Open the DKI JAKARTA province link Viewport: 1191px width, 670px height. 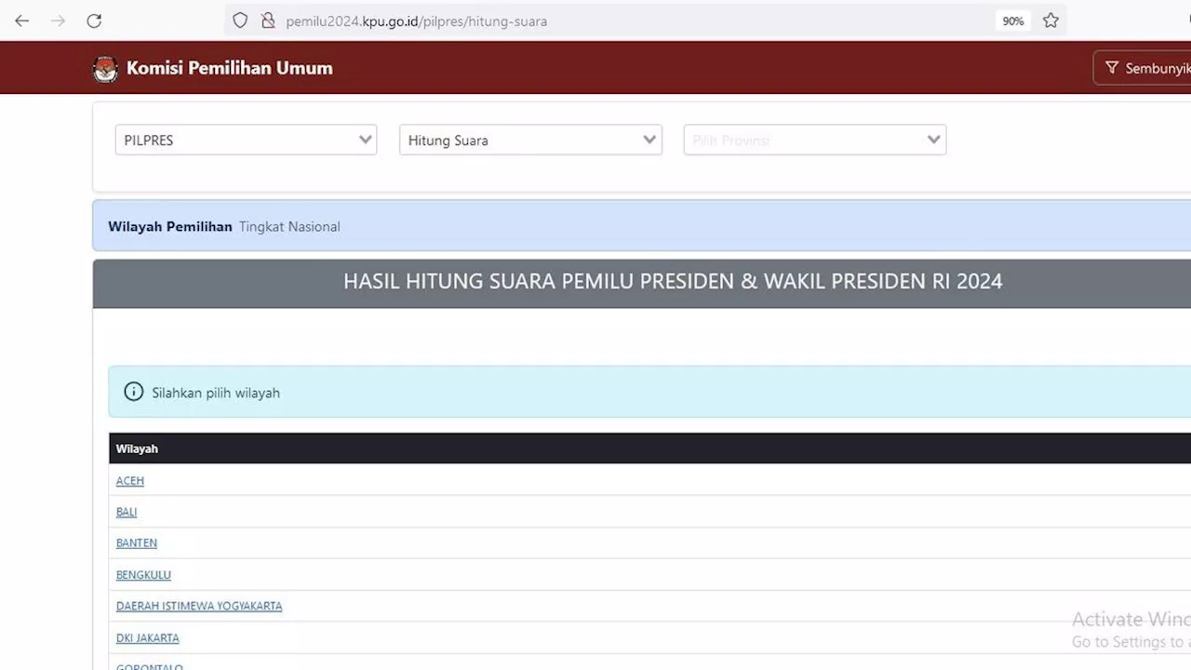click(147, 637)
